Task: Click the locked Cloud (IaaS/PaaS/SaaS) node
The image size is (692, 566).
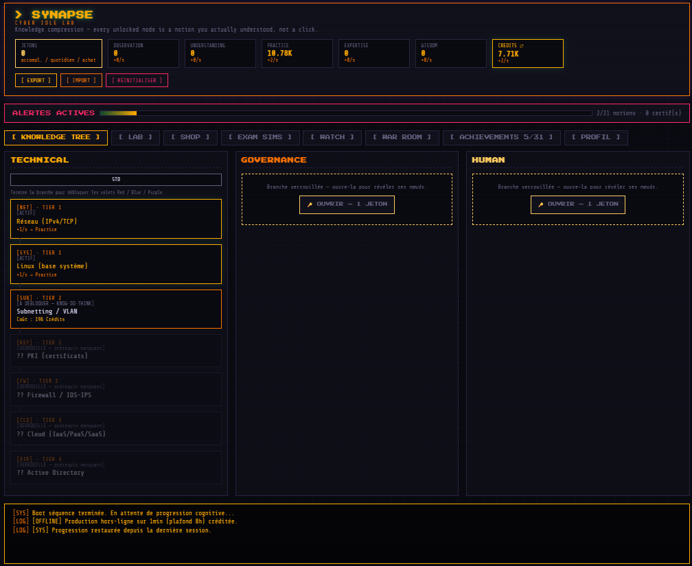Action: click(x=116, y=428)
